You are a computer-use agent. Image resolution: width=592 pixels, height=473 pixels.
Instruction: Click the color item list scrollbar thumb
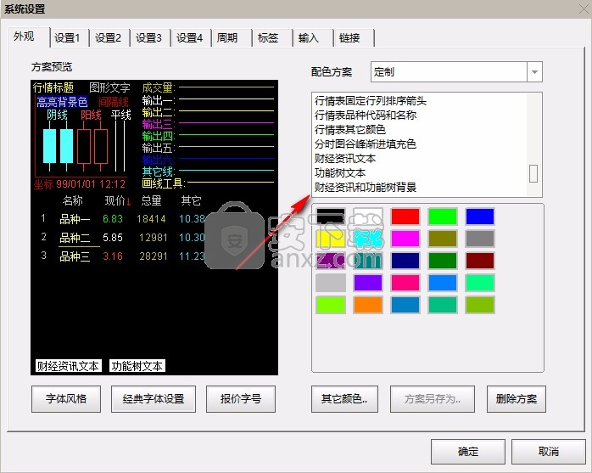533,173
